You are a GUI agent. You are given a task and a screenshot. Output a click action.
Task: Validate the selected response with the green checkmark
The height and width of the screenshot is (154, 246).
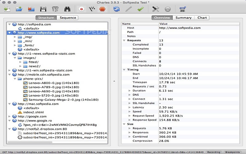[141, 9]
